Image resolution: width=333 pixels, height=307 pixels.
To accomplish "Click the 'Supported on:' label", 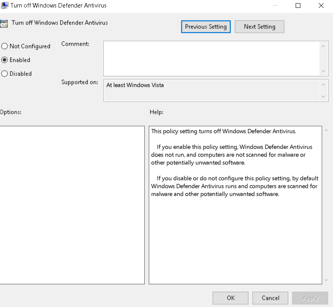I will (80, 82).
